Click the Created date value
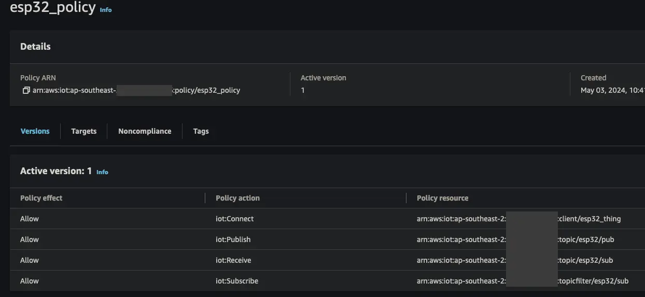Screen dimensions: 645x297 (612, 90)
